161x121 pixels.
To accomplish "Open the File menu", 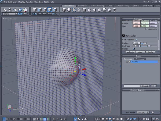I will tap(6, 2).
